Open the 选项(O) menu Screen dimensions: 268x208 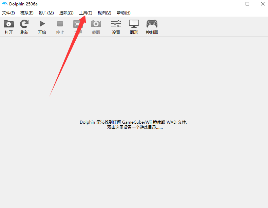[66, 13]
